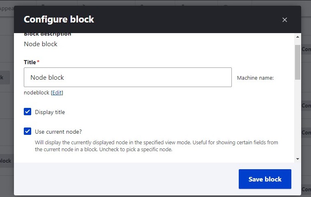Click the "Machine name:" label

255,78
